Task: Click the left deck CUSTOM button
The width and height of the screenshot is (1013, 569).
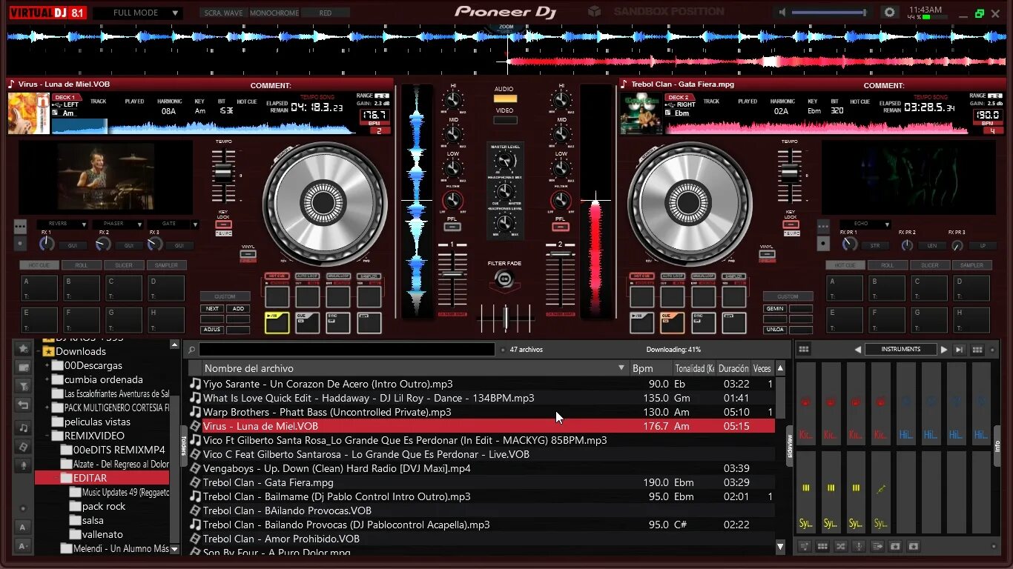Action: (225, 296)
